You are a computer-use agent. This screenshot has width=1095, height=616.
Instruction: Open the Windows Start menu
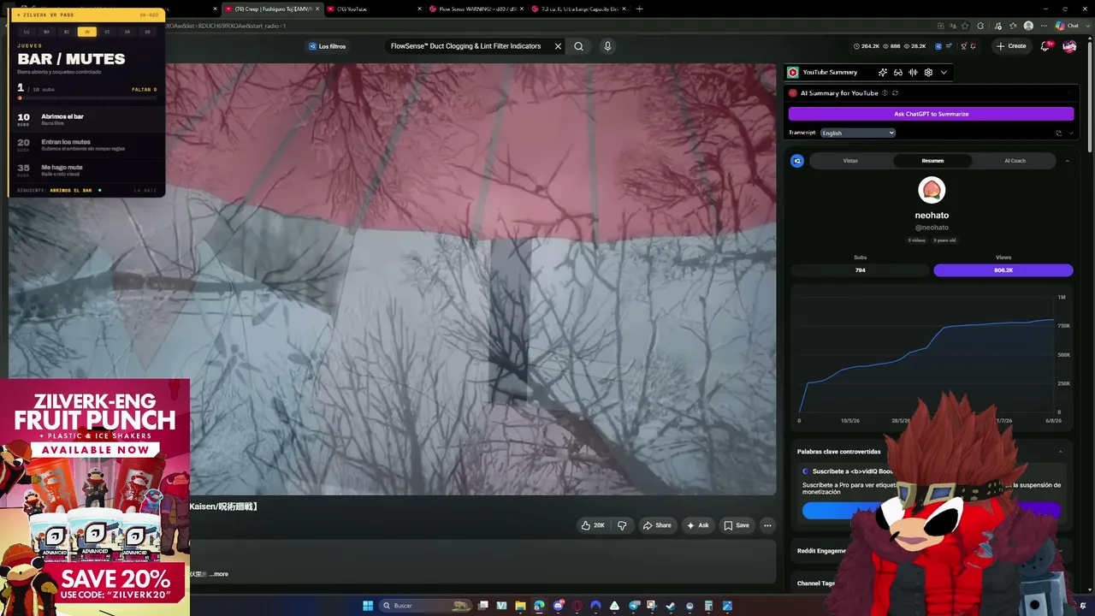368,606
